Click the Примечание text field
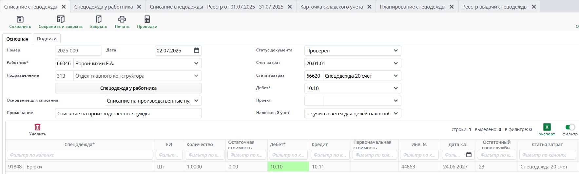Image resolution: width=579 pixels, height=174 pixels. (128, 113)
